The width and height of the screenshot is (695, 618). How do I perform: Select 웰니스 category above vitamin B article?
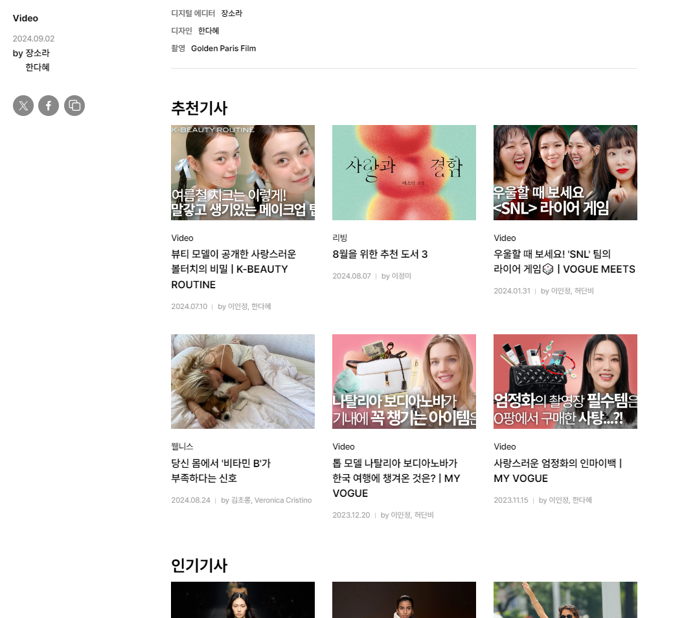coord(182,446)
